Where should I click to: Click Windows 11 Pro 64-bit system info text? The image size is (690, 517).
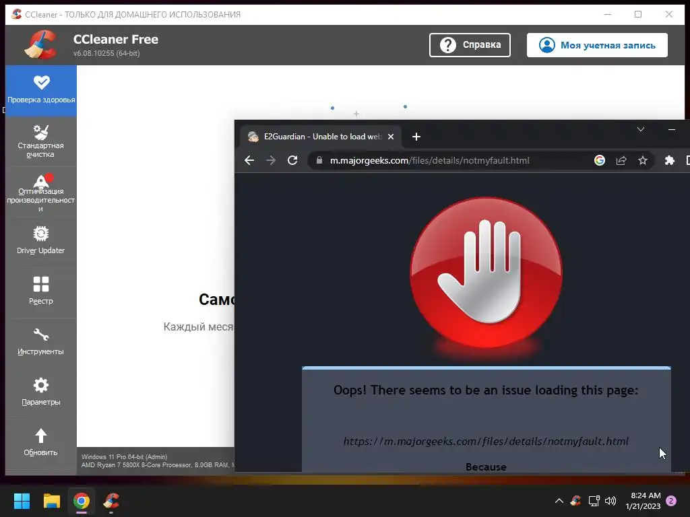pos(124,457)
